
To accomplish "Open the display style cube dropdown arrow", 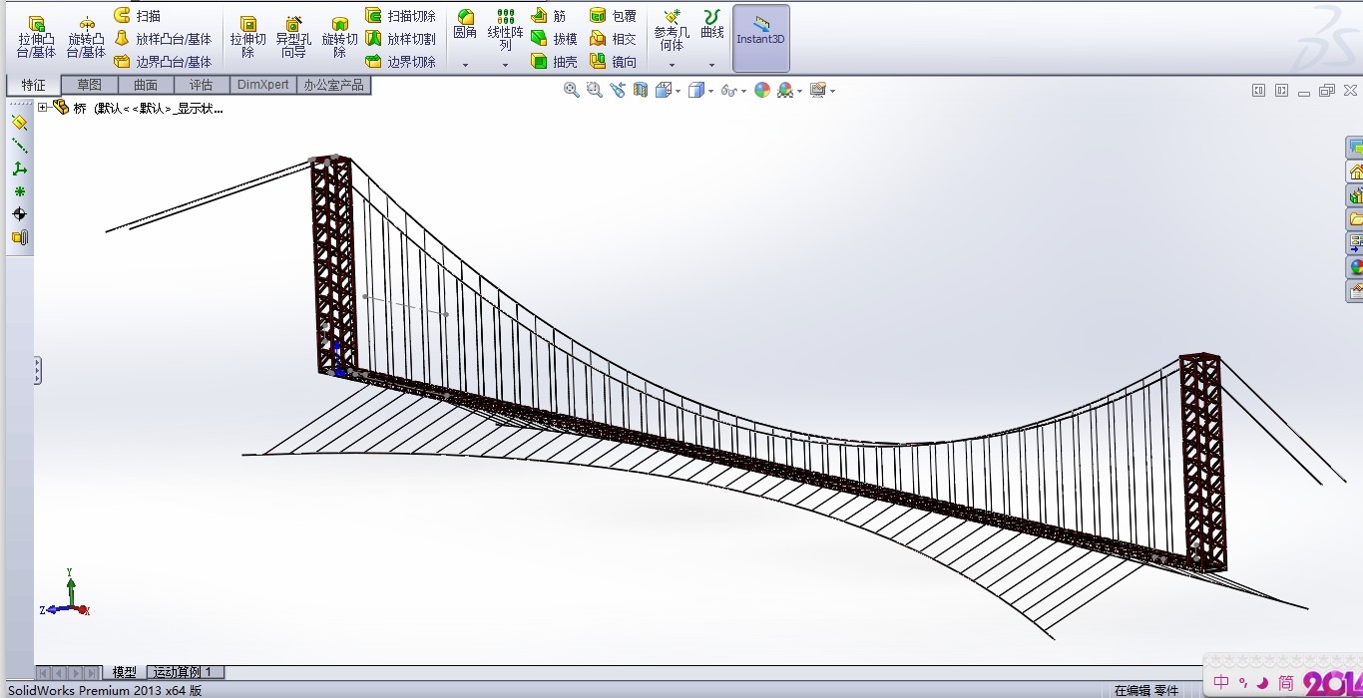I will click(709, 91).
